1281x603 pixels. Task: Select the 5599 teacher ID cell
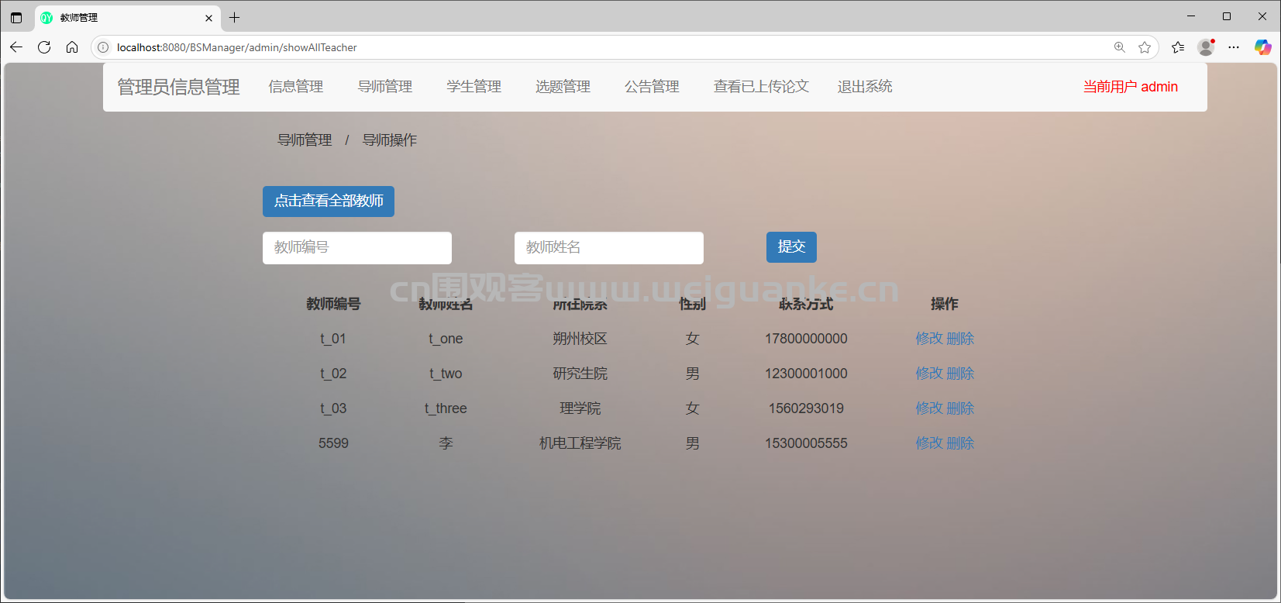coord(333,443)
